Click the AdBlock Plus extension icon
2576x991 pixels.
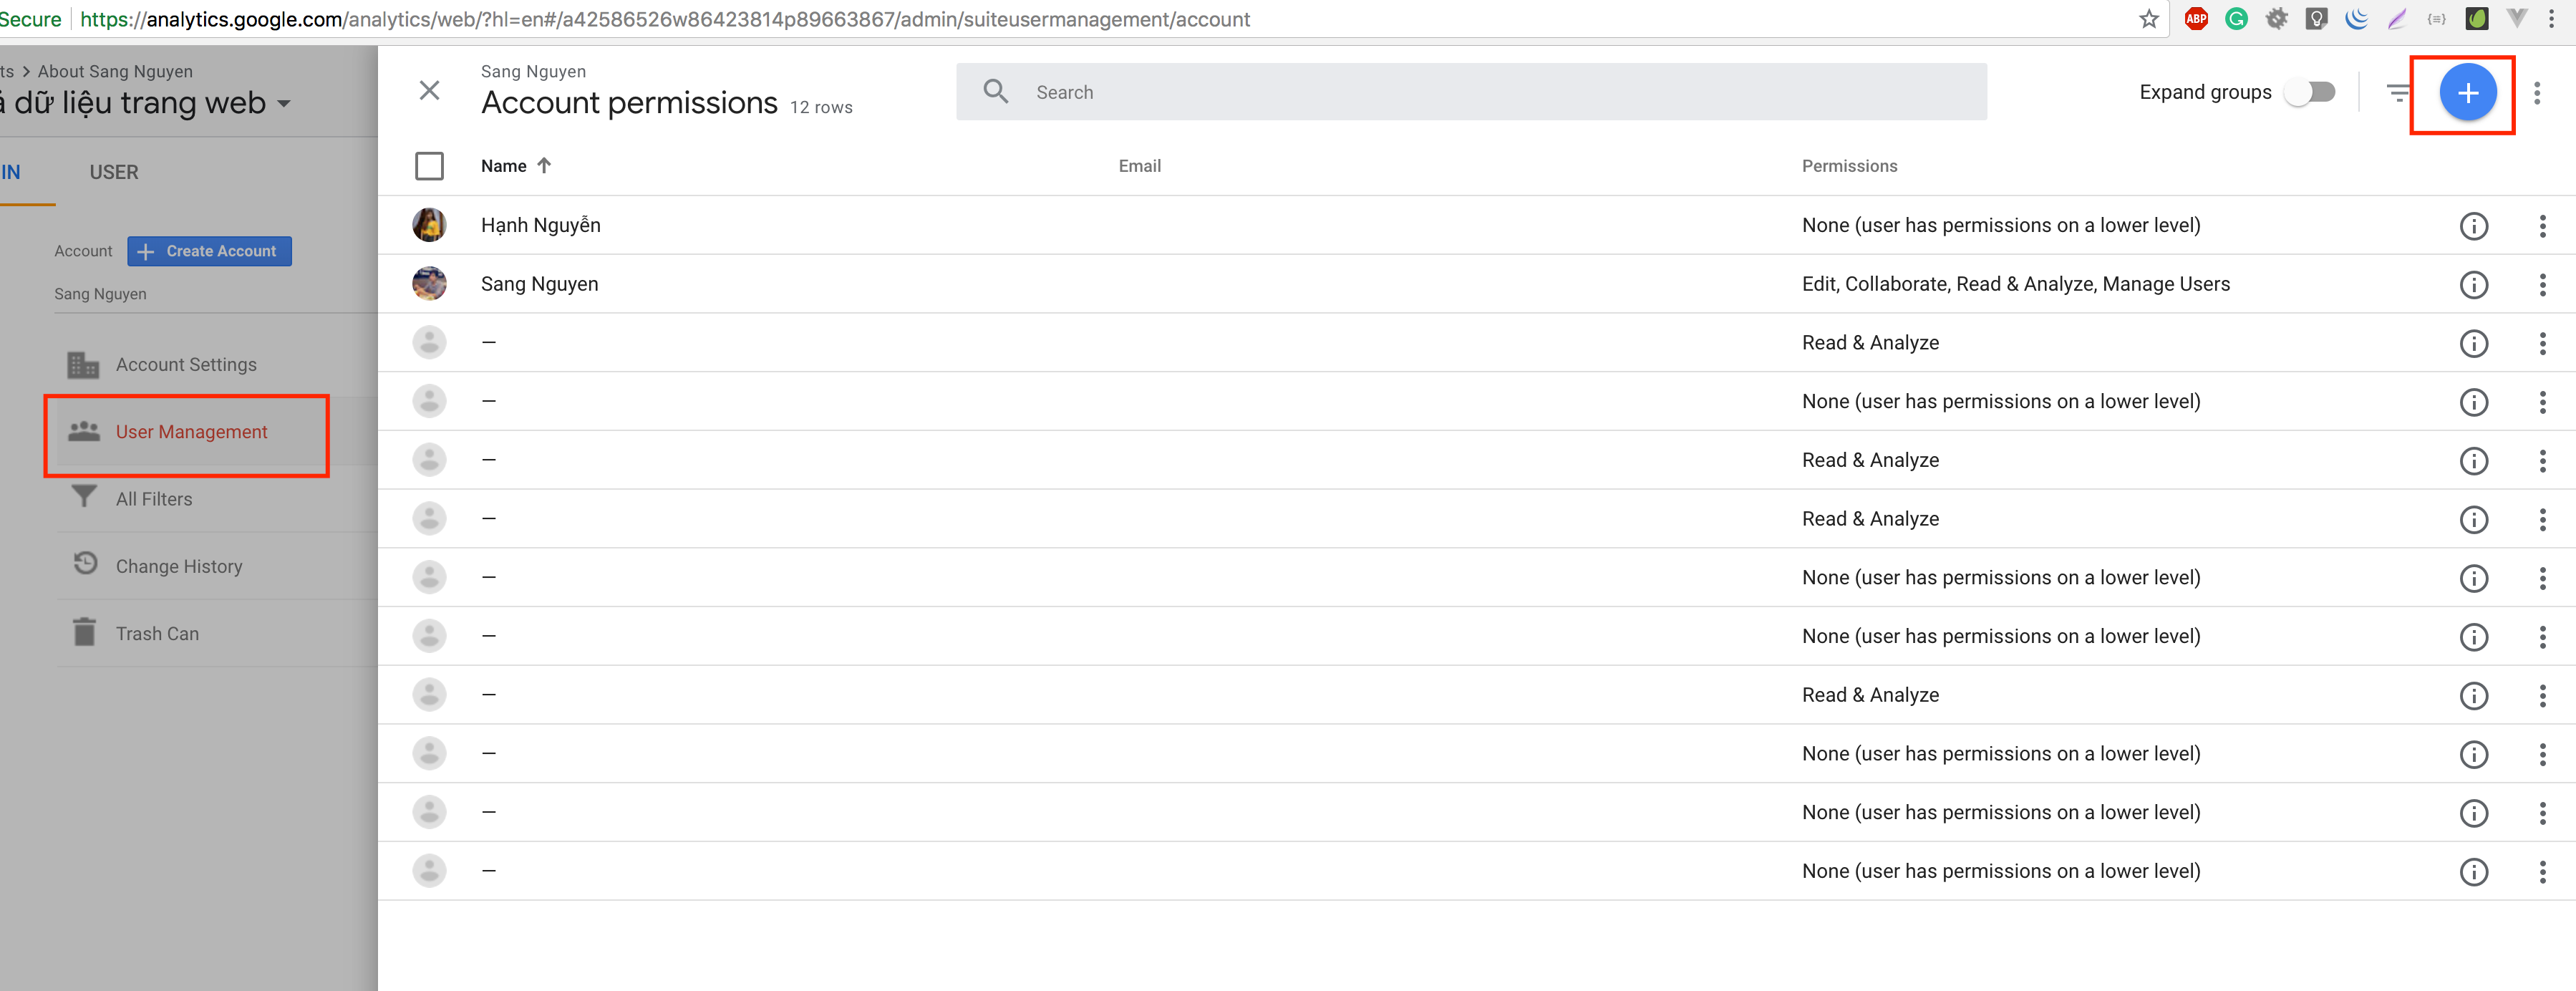pyautogui.click(x=2196, y=19)
